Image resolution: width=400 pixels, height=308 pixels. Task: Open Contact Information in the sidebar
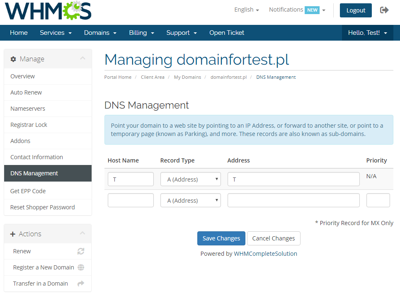pyautogui.click(x=48, y=157)
